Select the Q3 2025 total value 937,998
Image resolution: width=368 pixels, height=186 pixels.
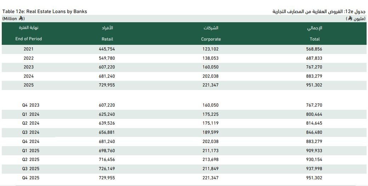click(314, 169)
